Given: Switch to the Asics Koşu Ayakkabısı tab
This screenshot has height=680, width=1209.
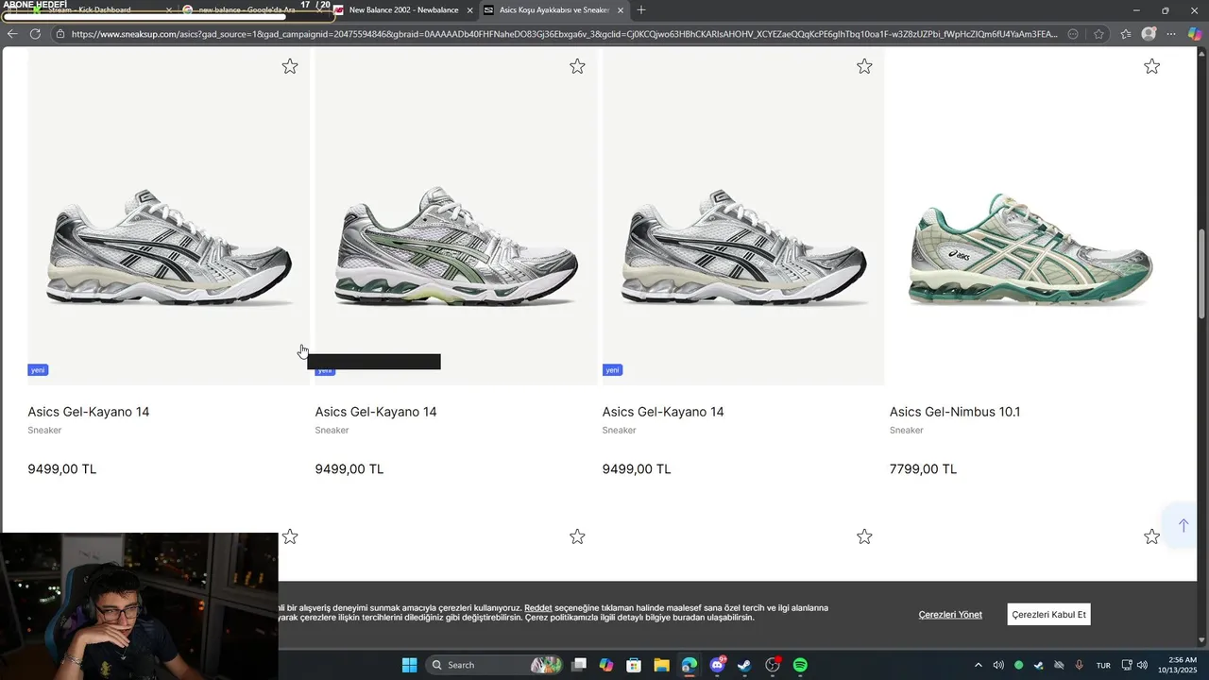Looking at the screenshot, I should tap(553, 10).
